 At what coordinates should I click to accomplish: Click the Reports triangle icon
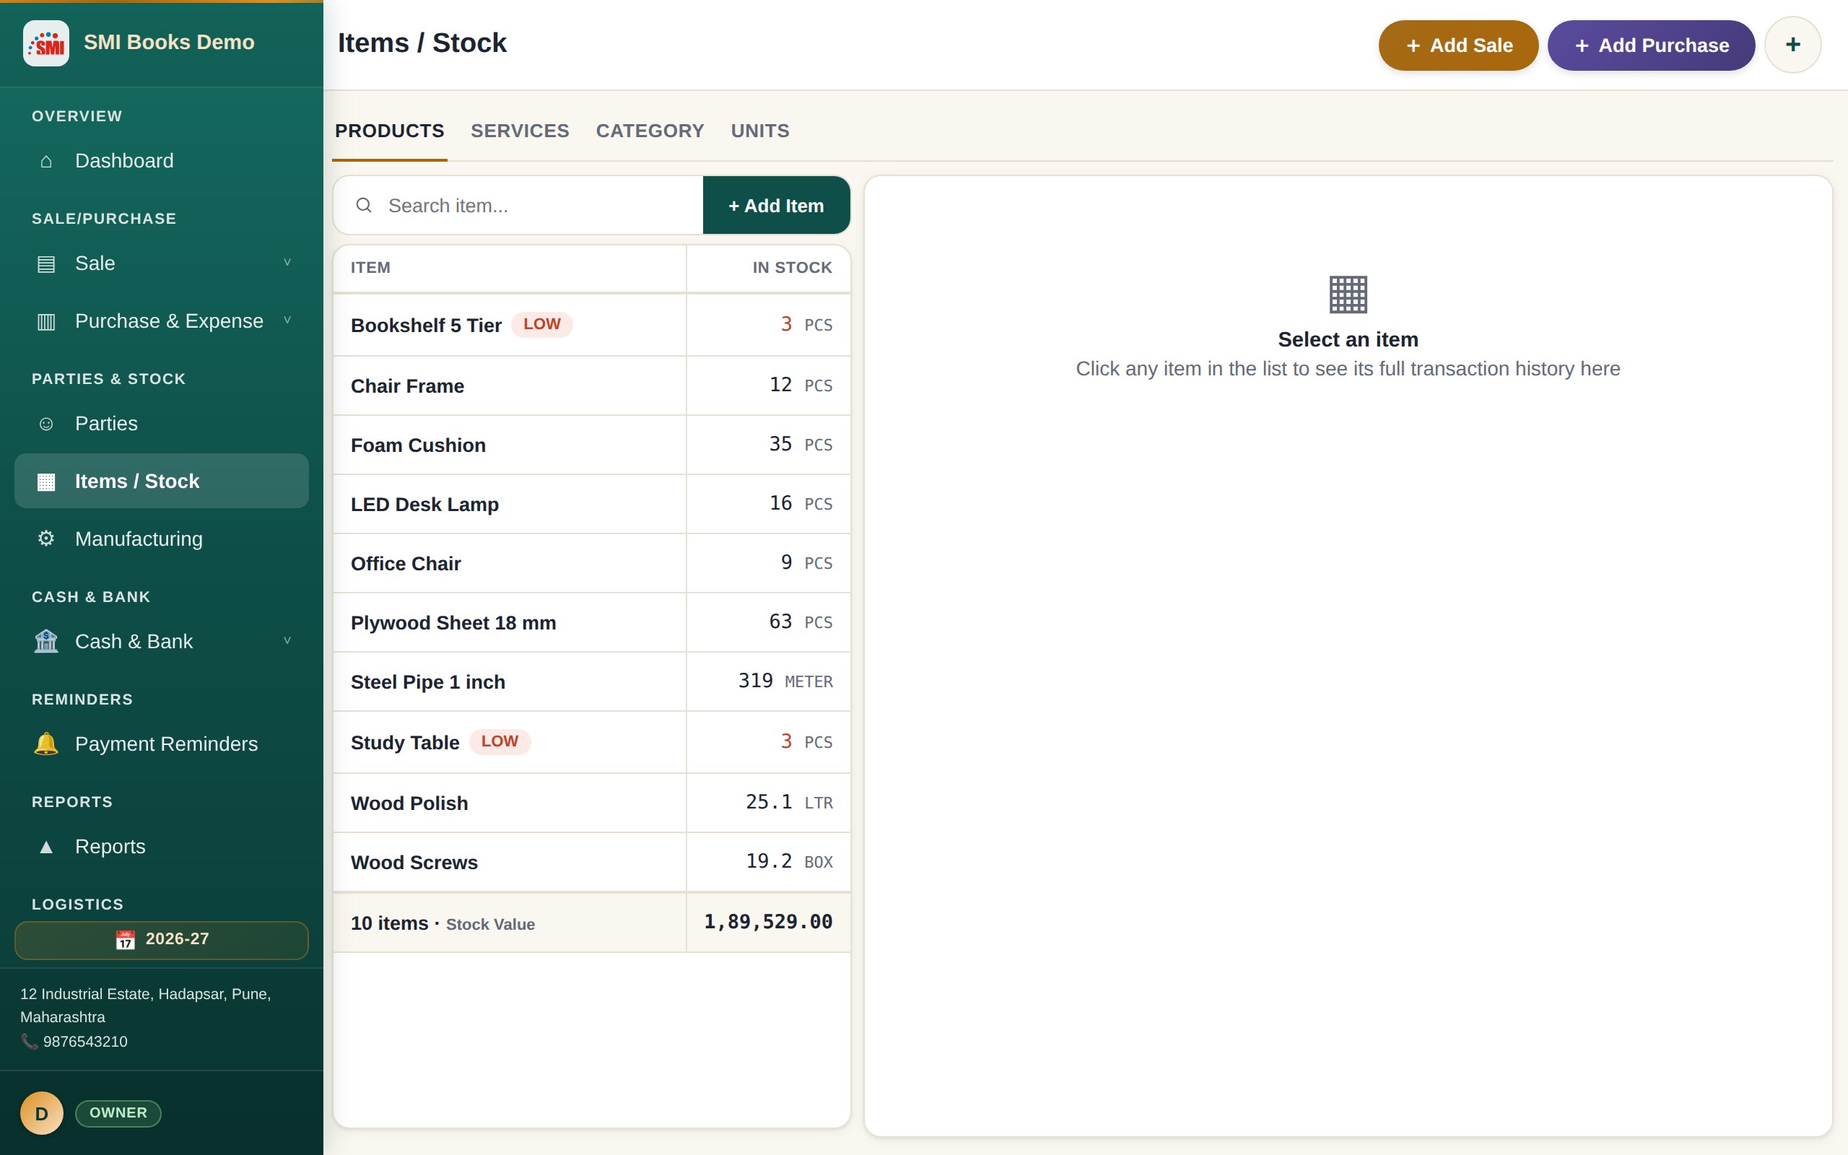pos(45,846)
